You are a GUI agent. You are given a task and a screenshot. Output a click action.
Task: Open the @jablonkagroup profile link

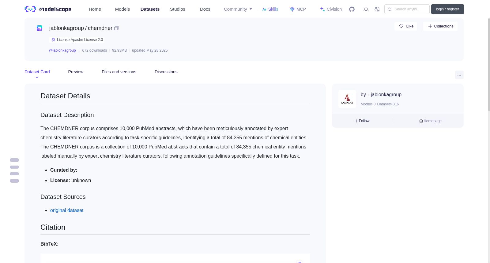coord(62,50)
